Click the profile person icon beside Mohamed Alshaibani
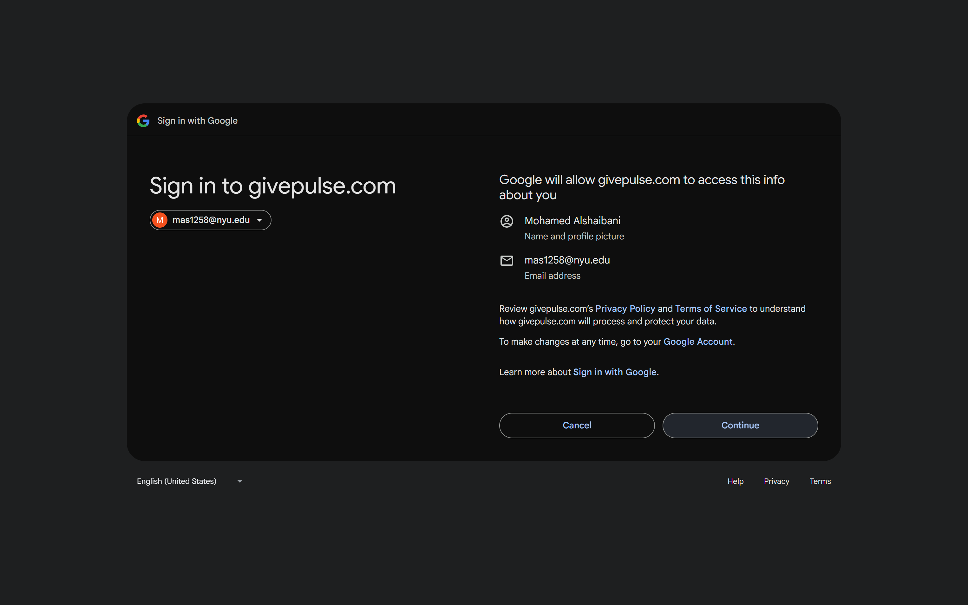 pyautogui.click(x=507, y=221)
